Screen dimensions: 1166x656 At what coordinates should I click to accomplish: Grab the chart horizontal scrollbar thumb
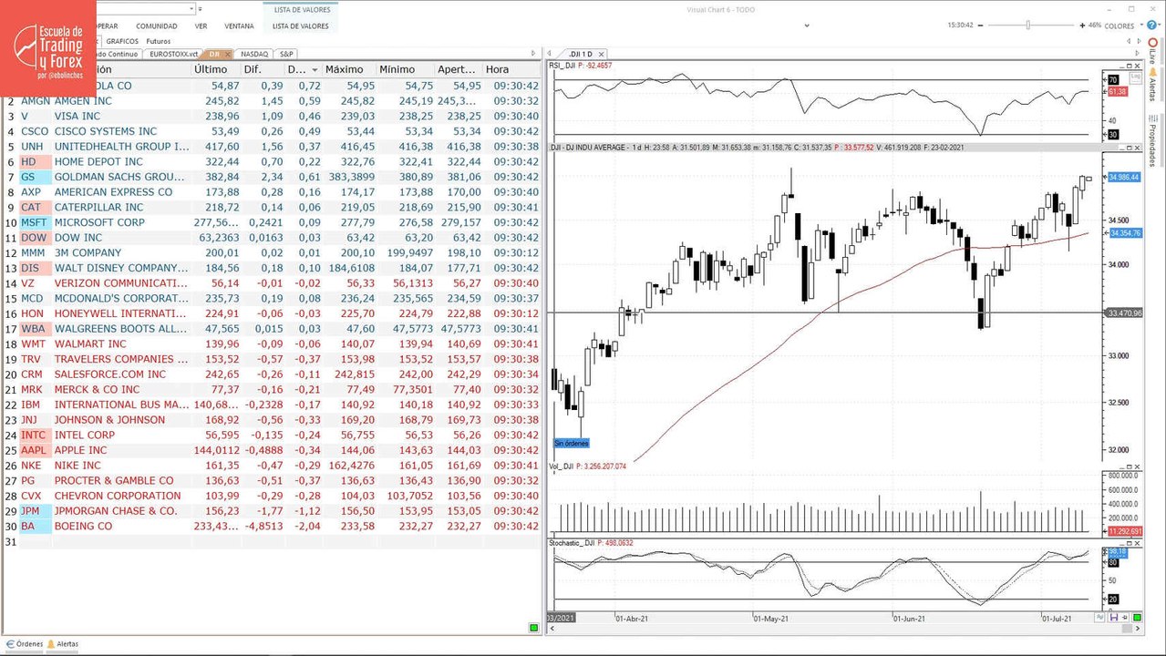(1127, 629)
